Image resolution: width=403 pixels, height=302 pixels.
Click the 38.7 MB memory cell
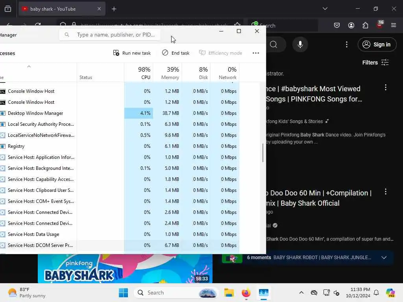click(x=168, y=113)
